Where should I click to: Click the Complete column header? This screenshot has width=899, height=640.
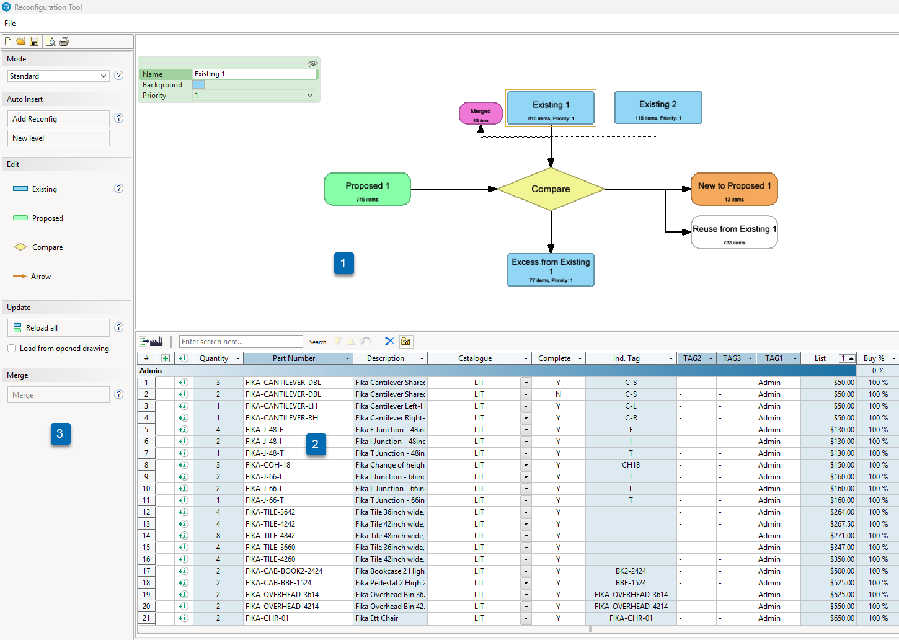click(x=554, y=358)
